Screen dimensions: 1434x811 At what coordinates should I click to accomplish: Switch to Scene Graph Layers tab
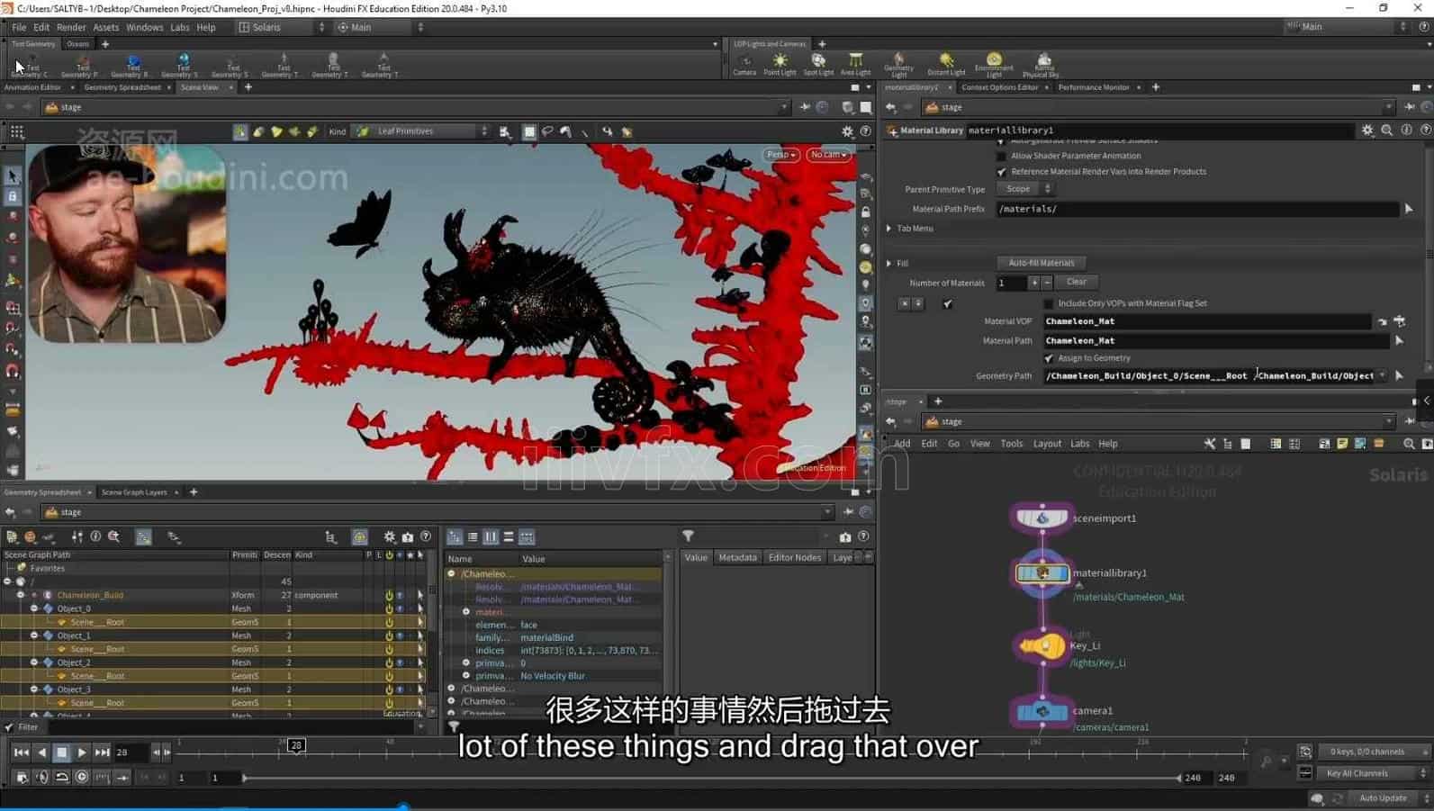pyautogui.click(x=134, y=492)
